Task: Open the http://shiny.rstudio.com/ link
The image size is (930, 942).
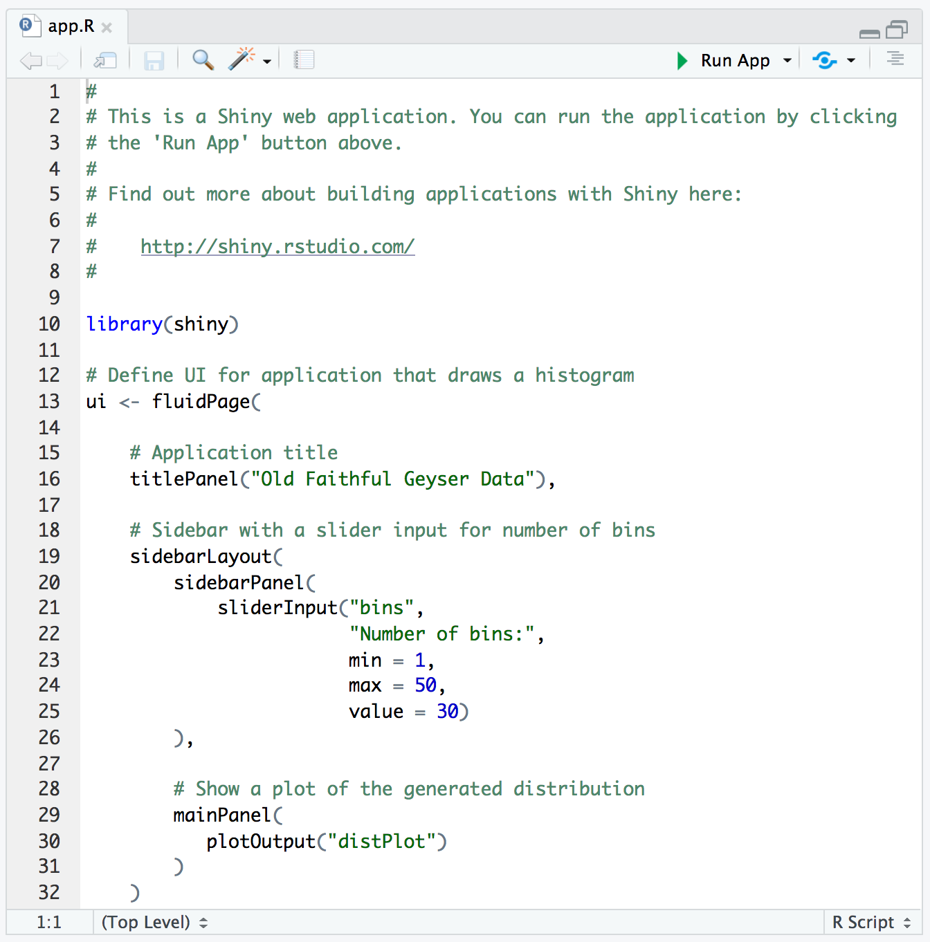Action: tap(277, 246)
